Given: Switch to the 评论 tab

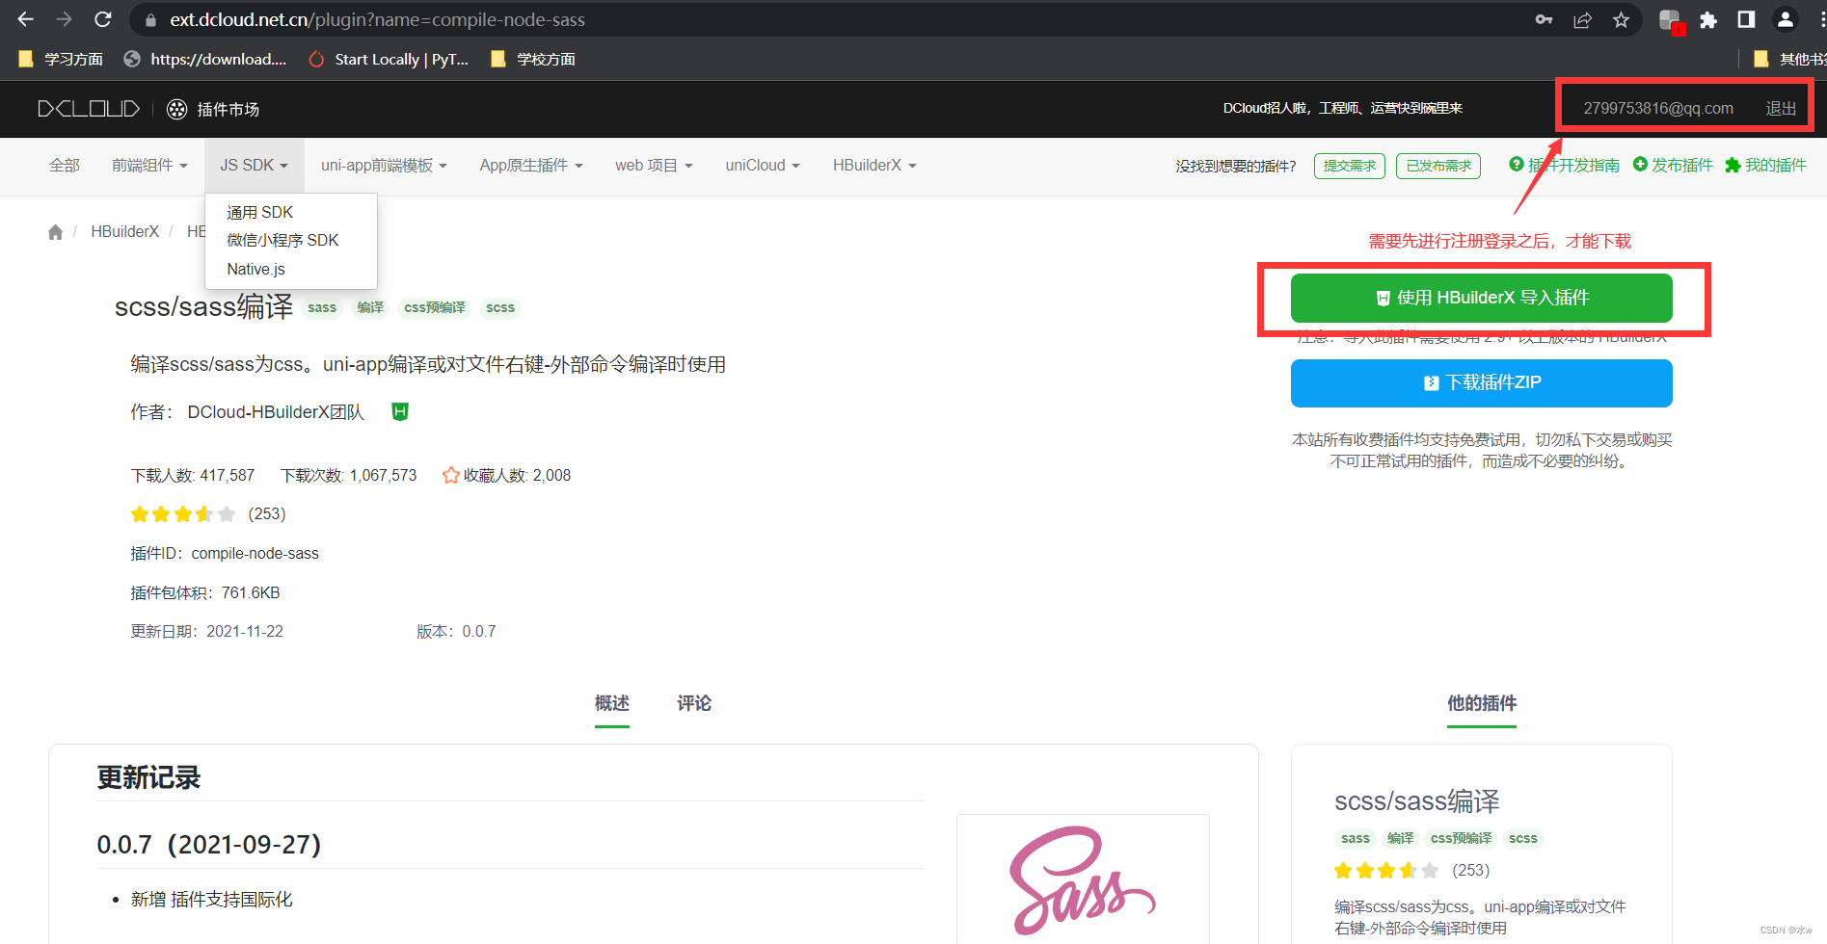Looking at the screenshot, I should tap(693, 704).
